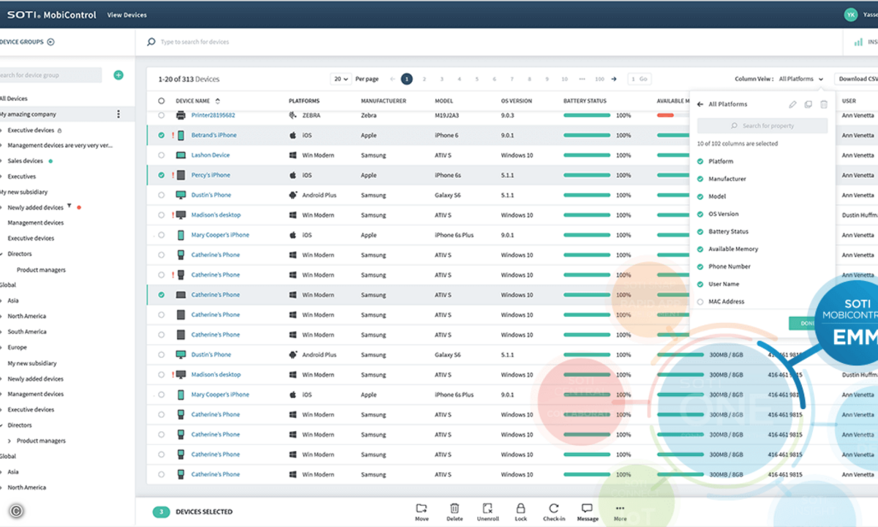Screen dimensions: 878x527
Task: Go to next page arrow
Action: 614,79
